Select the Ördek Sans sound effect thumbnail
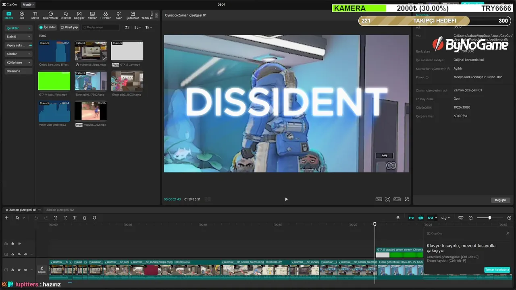 54,51
